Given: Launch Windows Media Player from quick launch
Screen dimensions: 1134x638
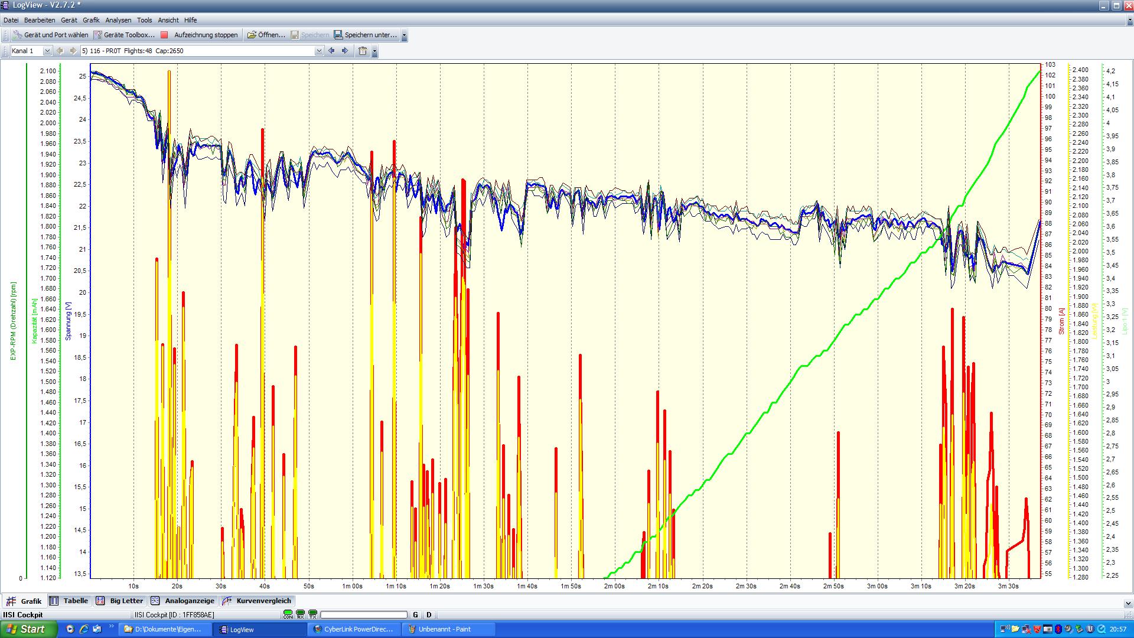Looking at the screenshot, I should 70,629.
